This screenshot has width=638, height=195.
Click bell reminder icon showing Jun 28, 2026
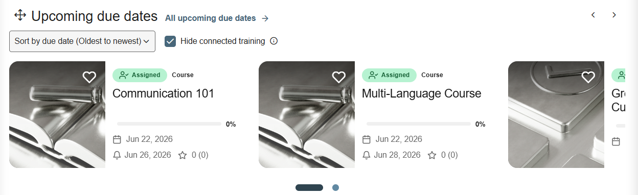click(366, 155)
